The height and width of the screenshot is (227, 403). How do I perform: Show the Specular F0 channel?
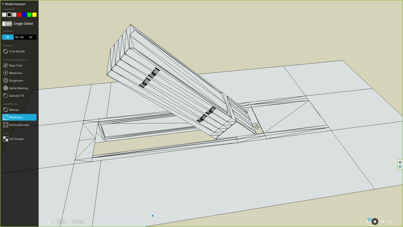point(16,96)
